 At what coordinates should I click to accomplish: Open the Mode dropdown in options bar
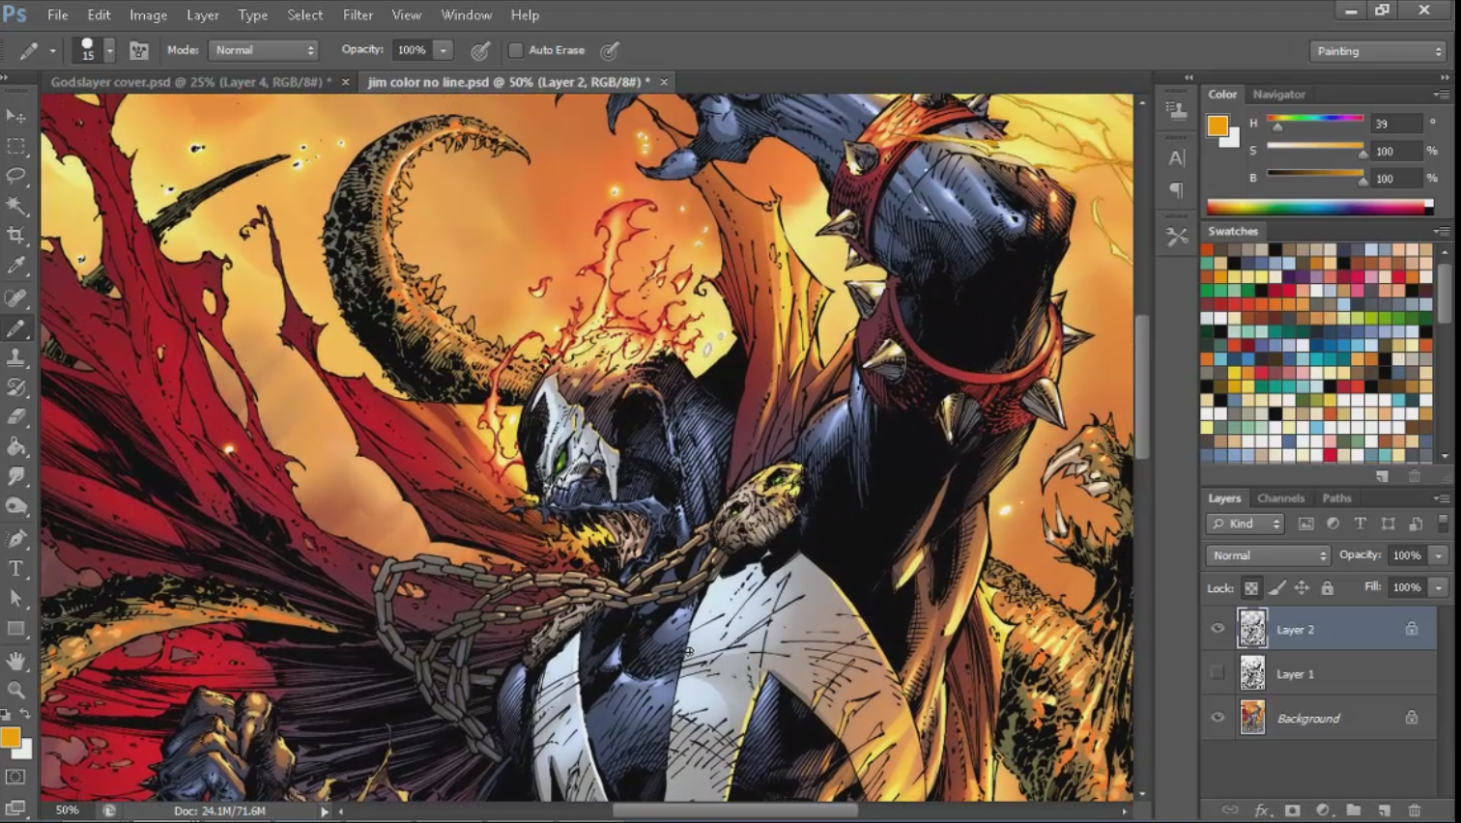[x=263, y=50]
